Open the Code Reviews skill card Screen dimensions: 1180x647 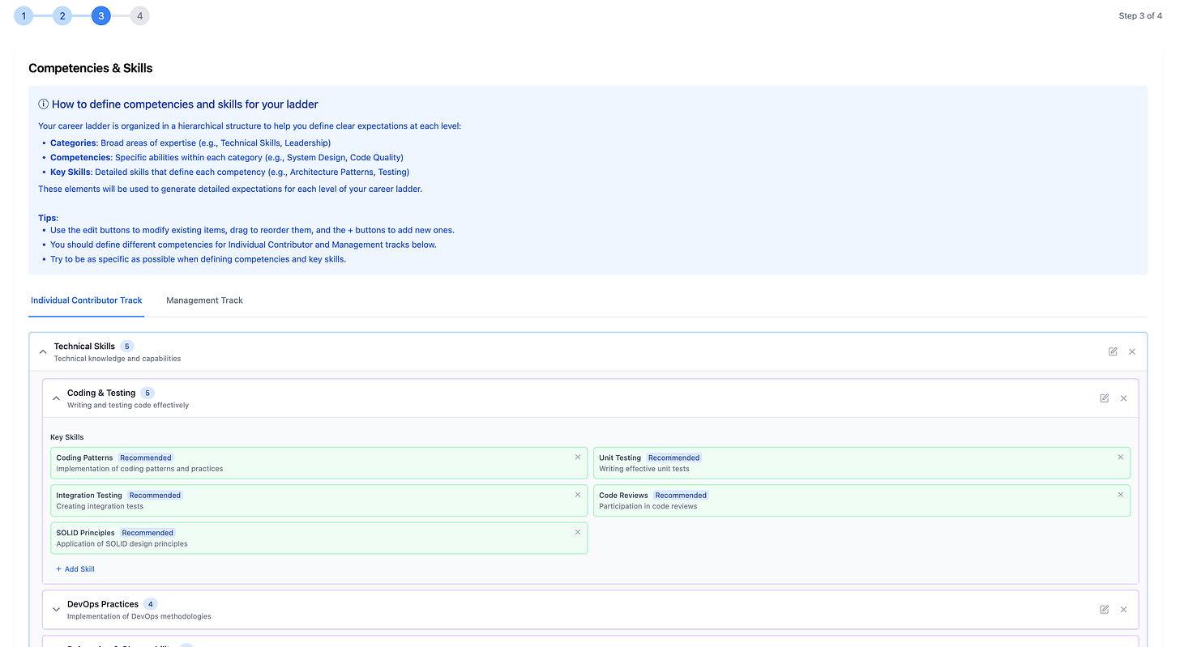861,500
